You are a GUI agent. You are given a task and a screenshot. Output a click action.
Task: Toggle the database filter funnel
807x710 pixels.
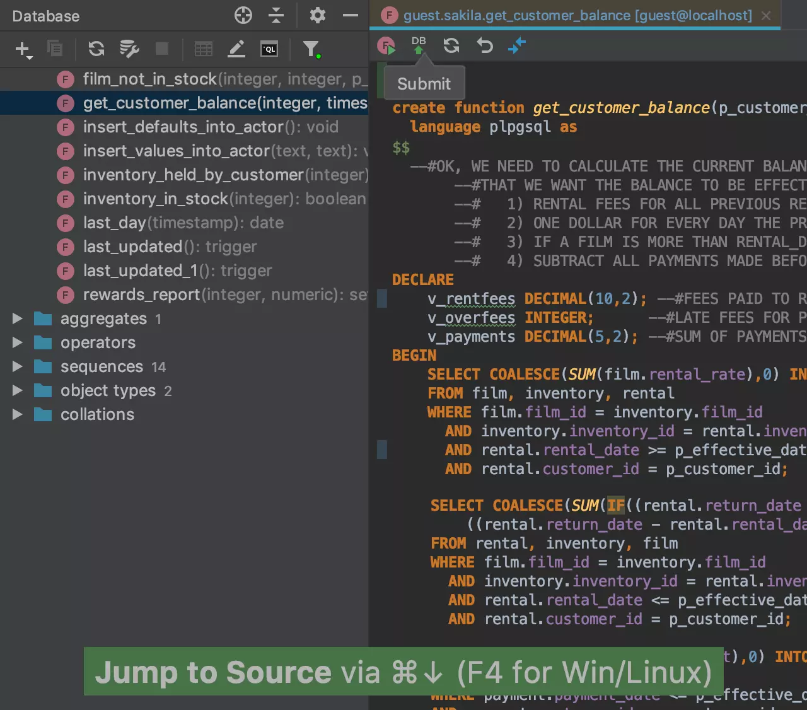click(x=311, y=49)
